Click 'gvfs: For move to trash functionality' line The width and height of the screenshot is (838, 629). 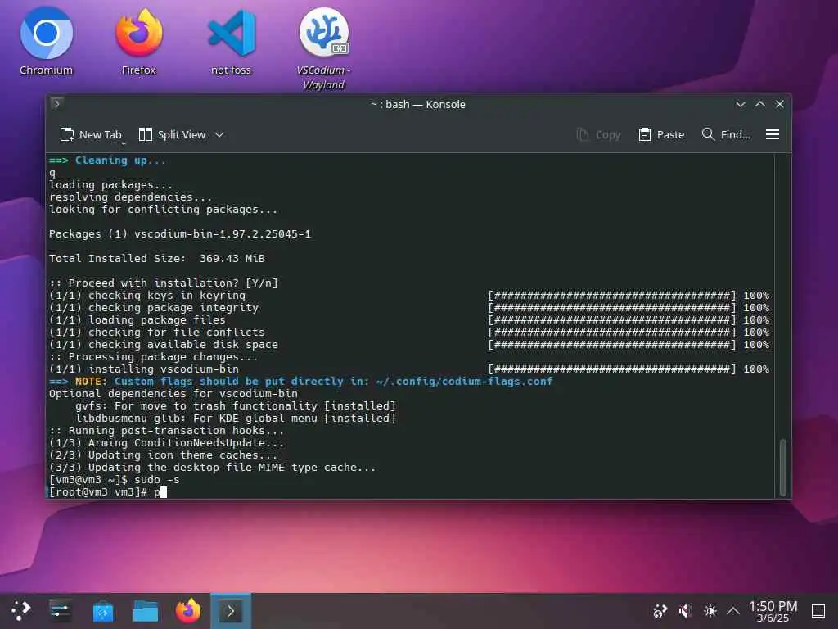(x=235, y=406)
